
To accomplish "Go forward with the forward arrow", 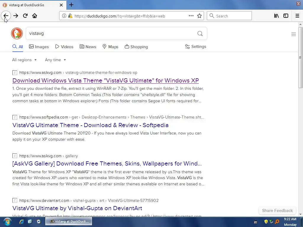I will point(16,16).
